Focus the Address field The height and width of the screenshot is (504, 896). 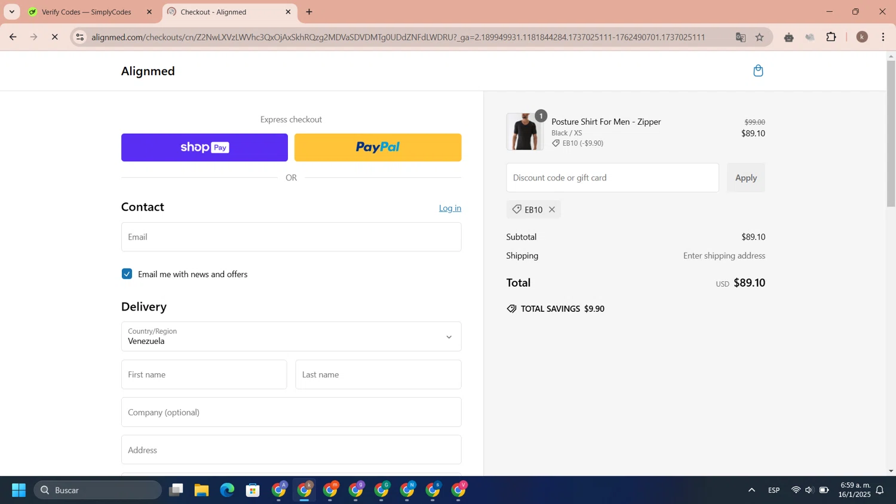[291, 450]
